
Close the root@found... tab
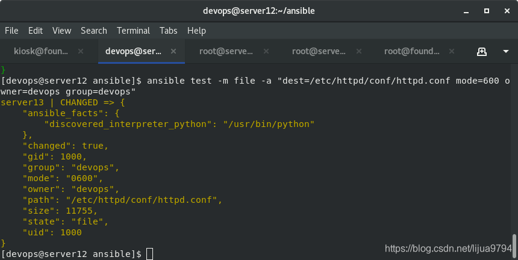click(x=452, y=51)
